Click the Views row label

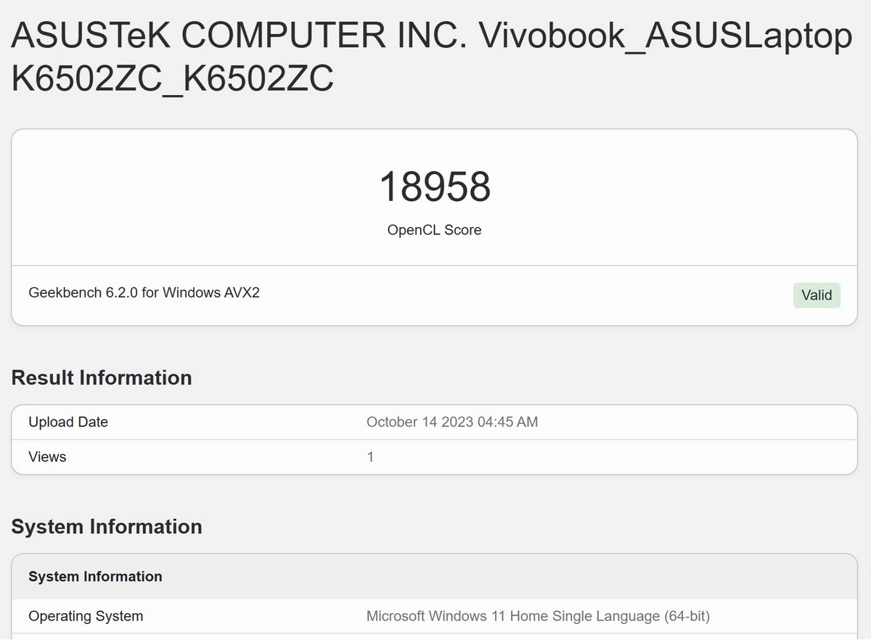[x=47, y=457]
